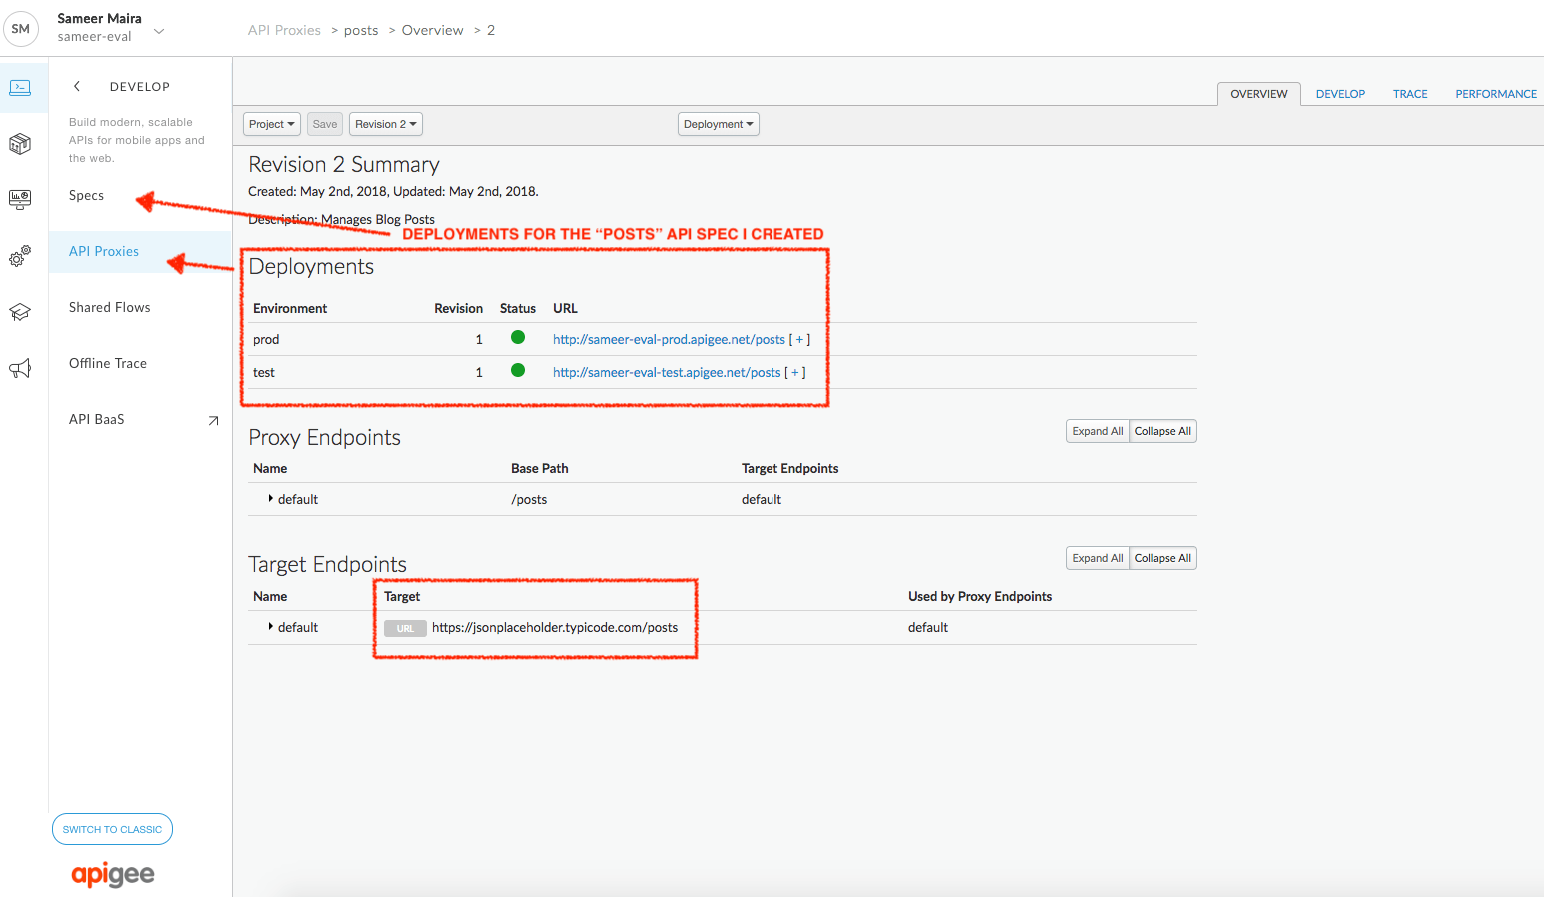Open the sameer-eval-prod posts URL link

tap(669, 340)
